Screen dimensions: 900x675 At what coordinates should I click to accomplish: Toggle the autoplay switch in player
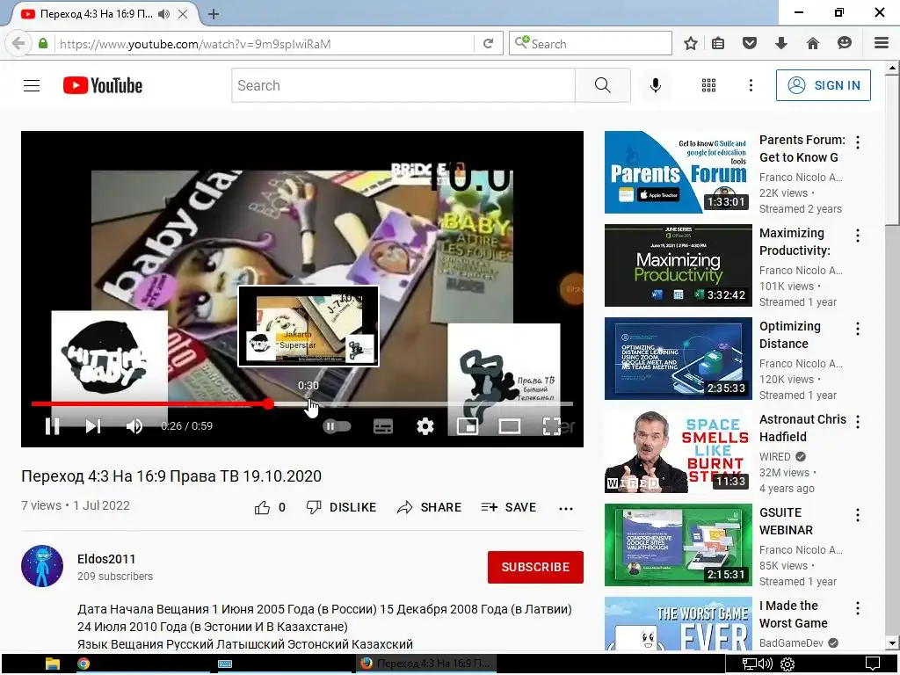337,426
